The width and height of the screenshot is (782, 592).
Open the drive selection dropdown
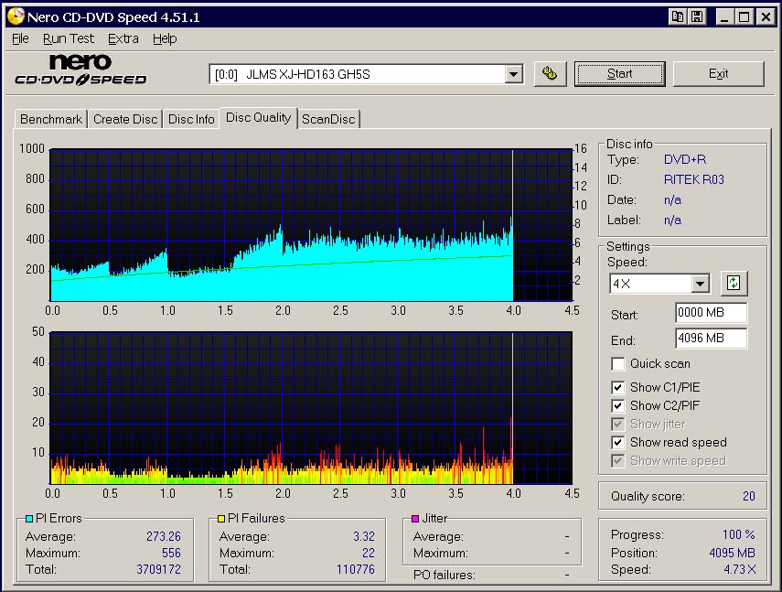[x=513, y=74]
